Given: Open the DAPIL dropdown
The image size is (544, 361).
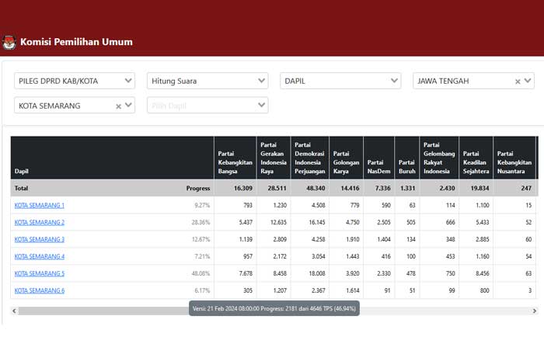Looking at the screenshot, I should click(340, 81).
